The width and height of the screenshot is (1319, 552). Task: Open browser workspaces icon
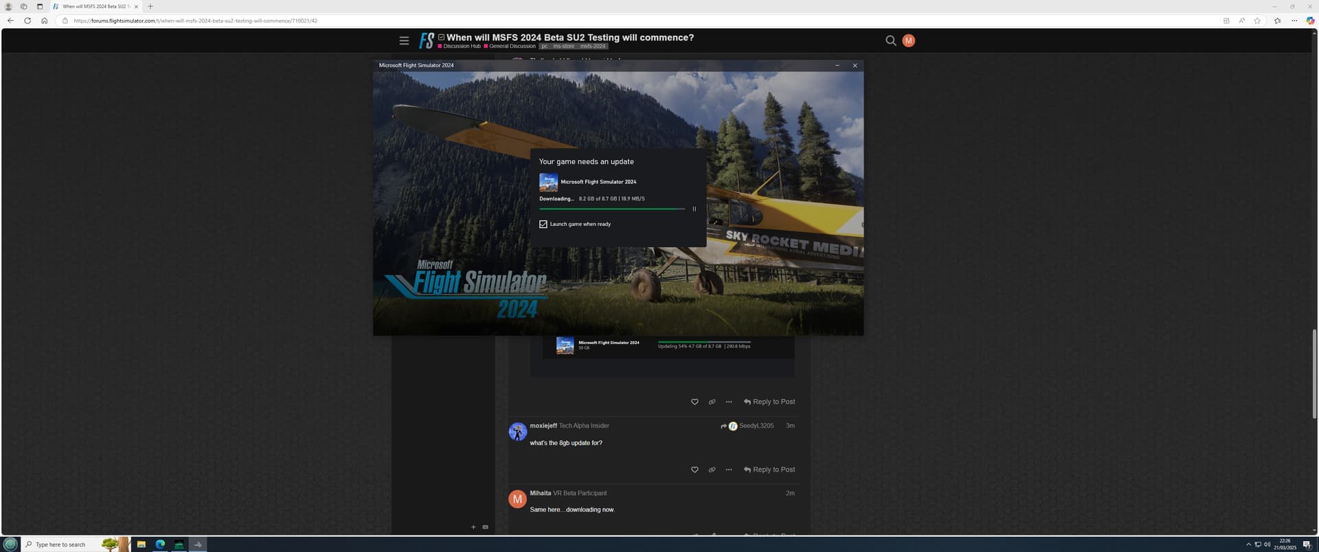23,6
